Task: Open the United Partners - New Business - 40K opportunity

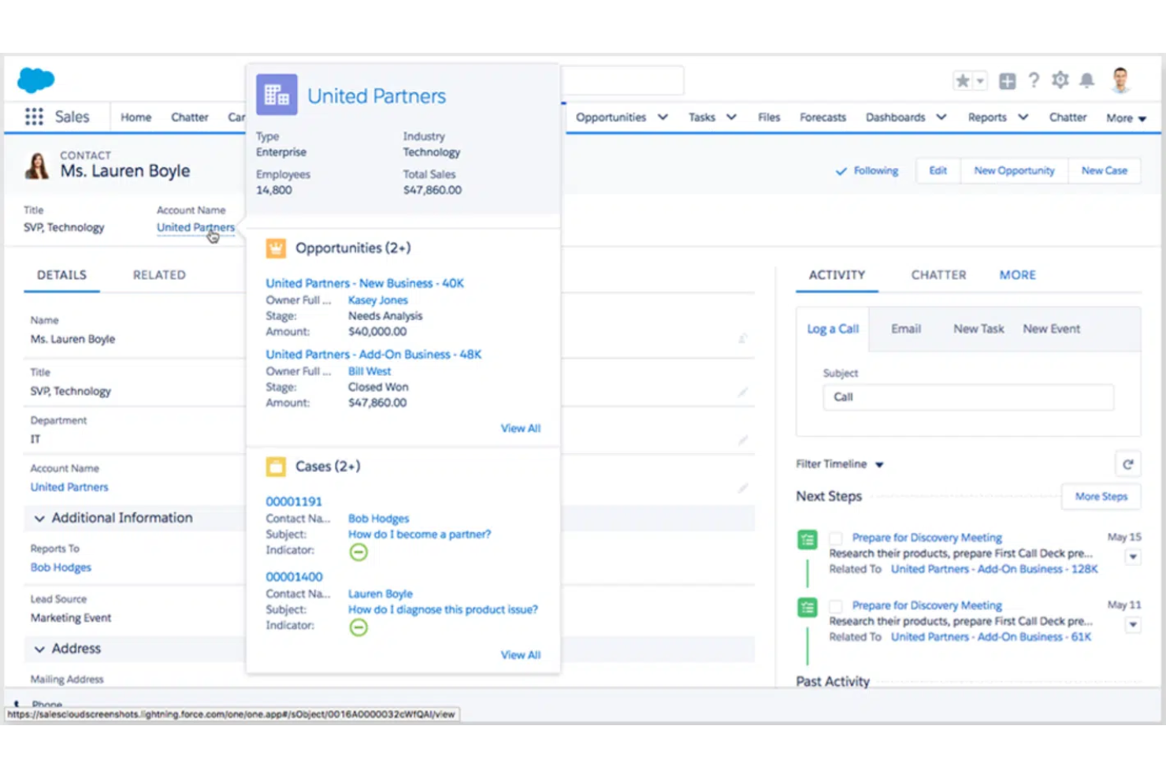Action: pyautogui.click(x=364, y=283)
